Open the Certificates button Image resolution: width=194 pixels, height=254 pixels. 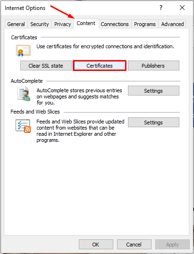point(100,66)
